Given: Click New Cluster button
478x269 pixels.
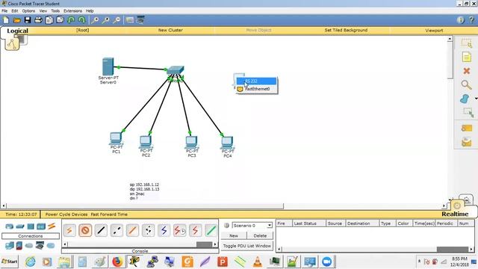Looking at the screenshot, I should click(170, 30).
